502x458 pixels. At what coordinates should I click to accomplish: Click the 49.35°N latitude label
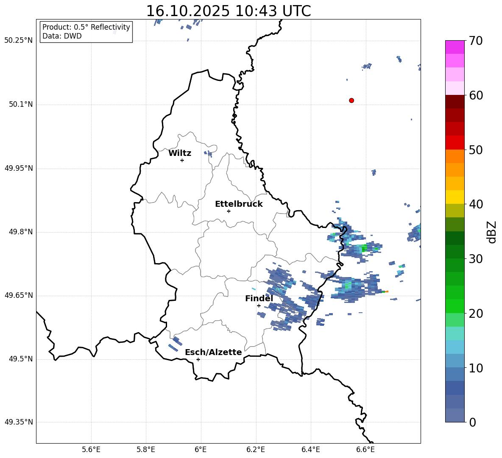19,422
